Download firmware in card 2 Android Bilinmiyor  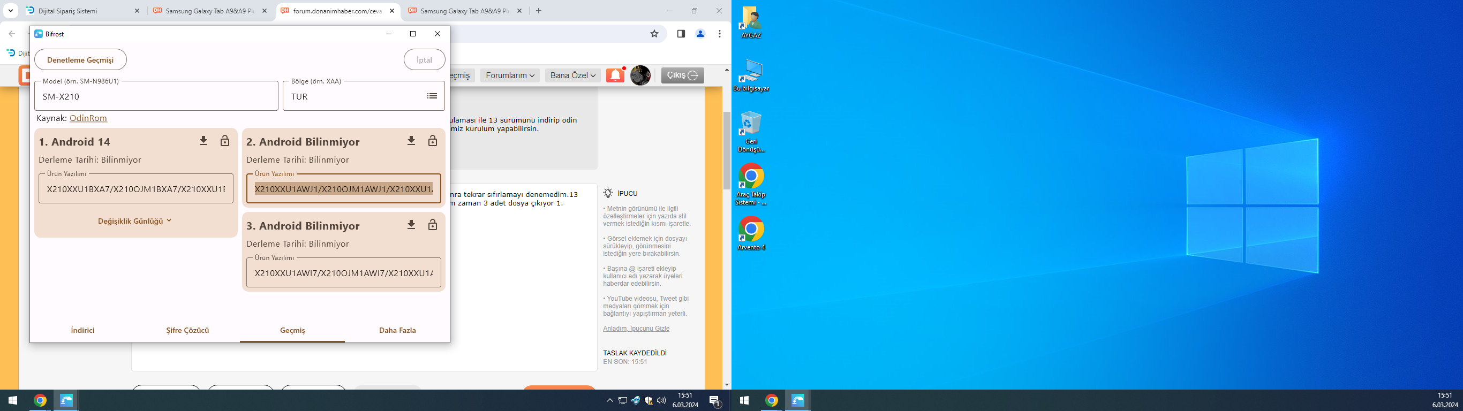[x=411, y=141]
